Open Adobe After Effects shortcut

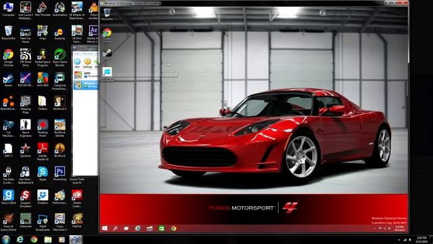[93, 35]
